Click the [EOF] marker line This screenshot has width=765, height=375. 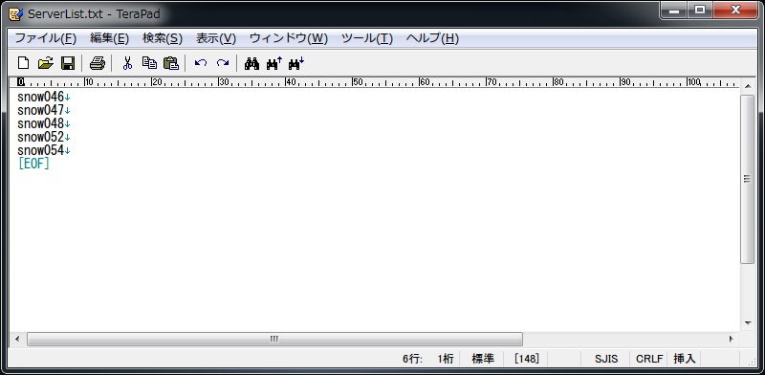33,163
